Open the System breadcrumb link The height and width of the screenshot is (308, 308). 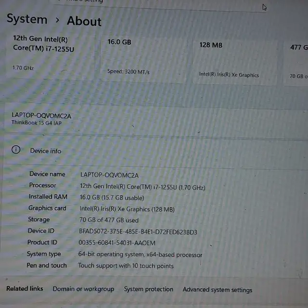coord(27,19)
